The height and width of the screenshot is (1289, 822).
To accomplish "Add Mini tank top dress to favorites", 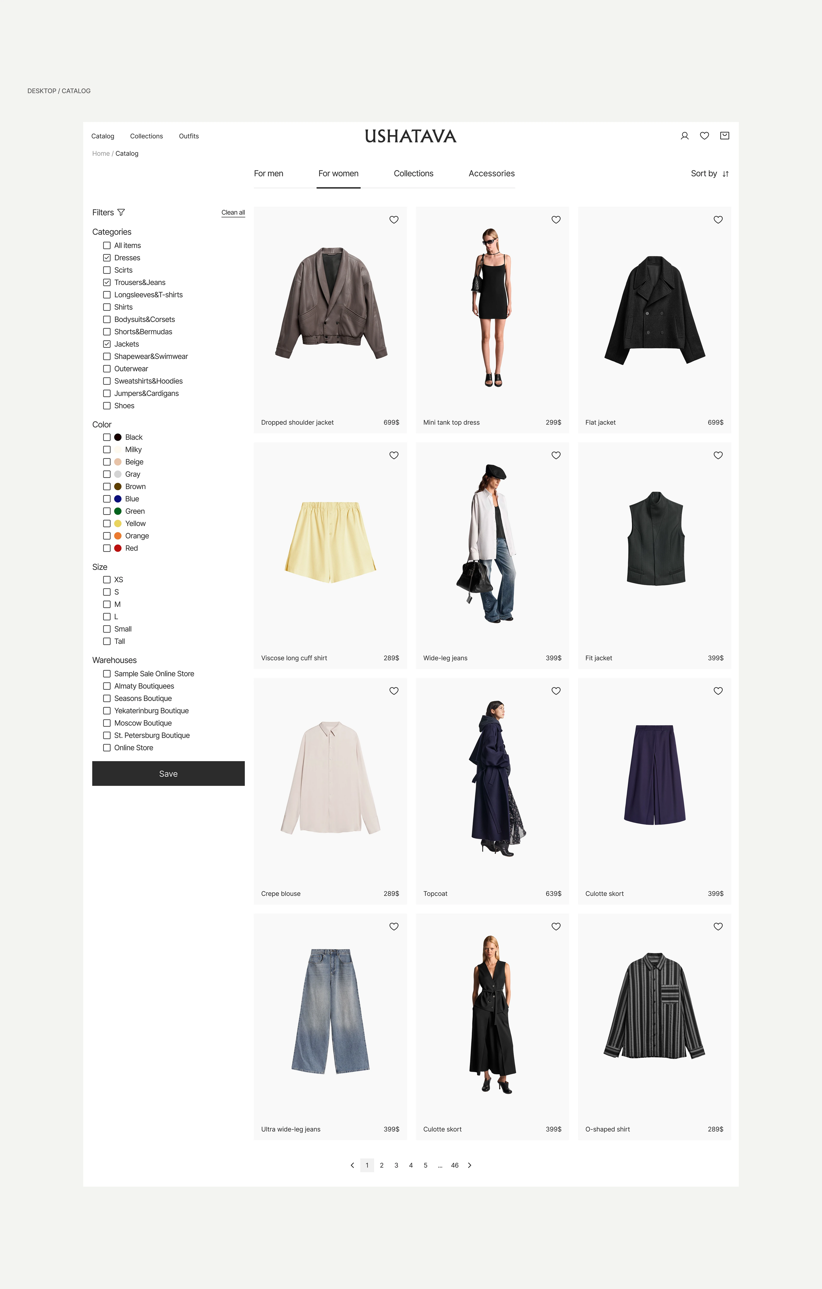I will point(556,220).
